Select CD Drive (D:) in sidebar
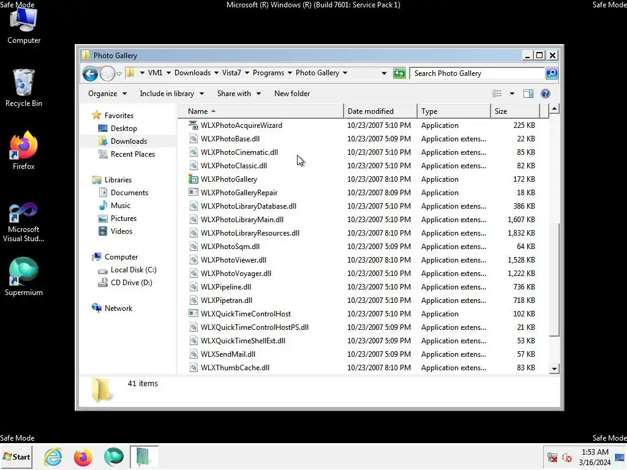The width and height of the screenshot is (627, 470). [x=125, y=283]
